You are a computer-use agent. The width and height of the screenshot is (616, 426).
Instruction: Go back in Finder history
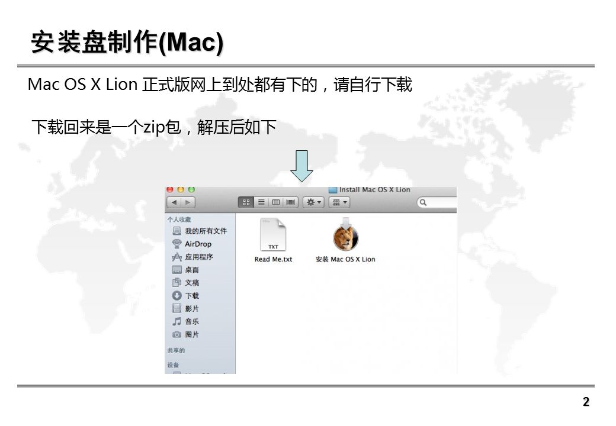pos(174,202)
